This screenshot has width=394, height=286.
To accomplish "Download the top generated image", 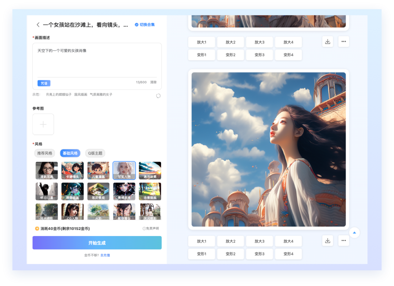I will coord(328,41).
